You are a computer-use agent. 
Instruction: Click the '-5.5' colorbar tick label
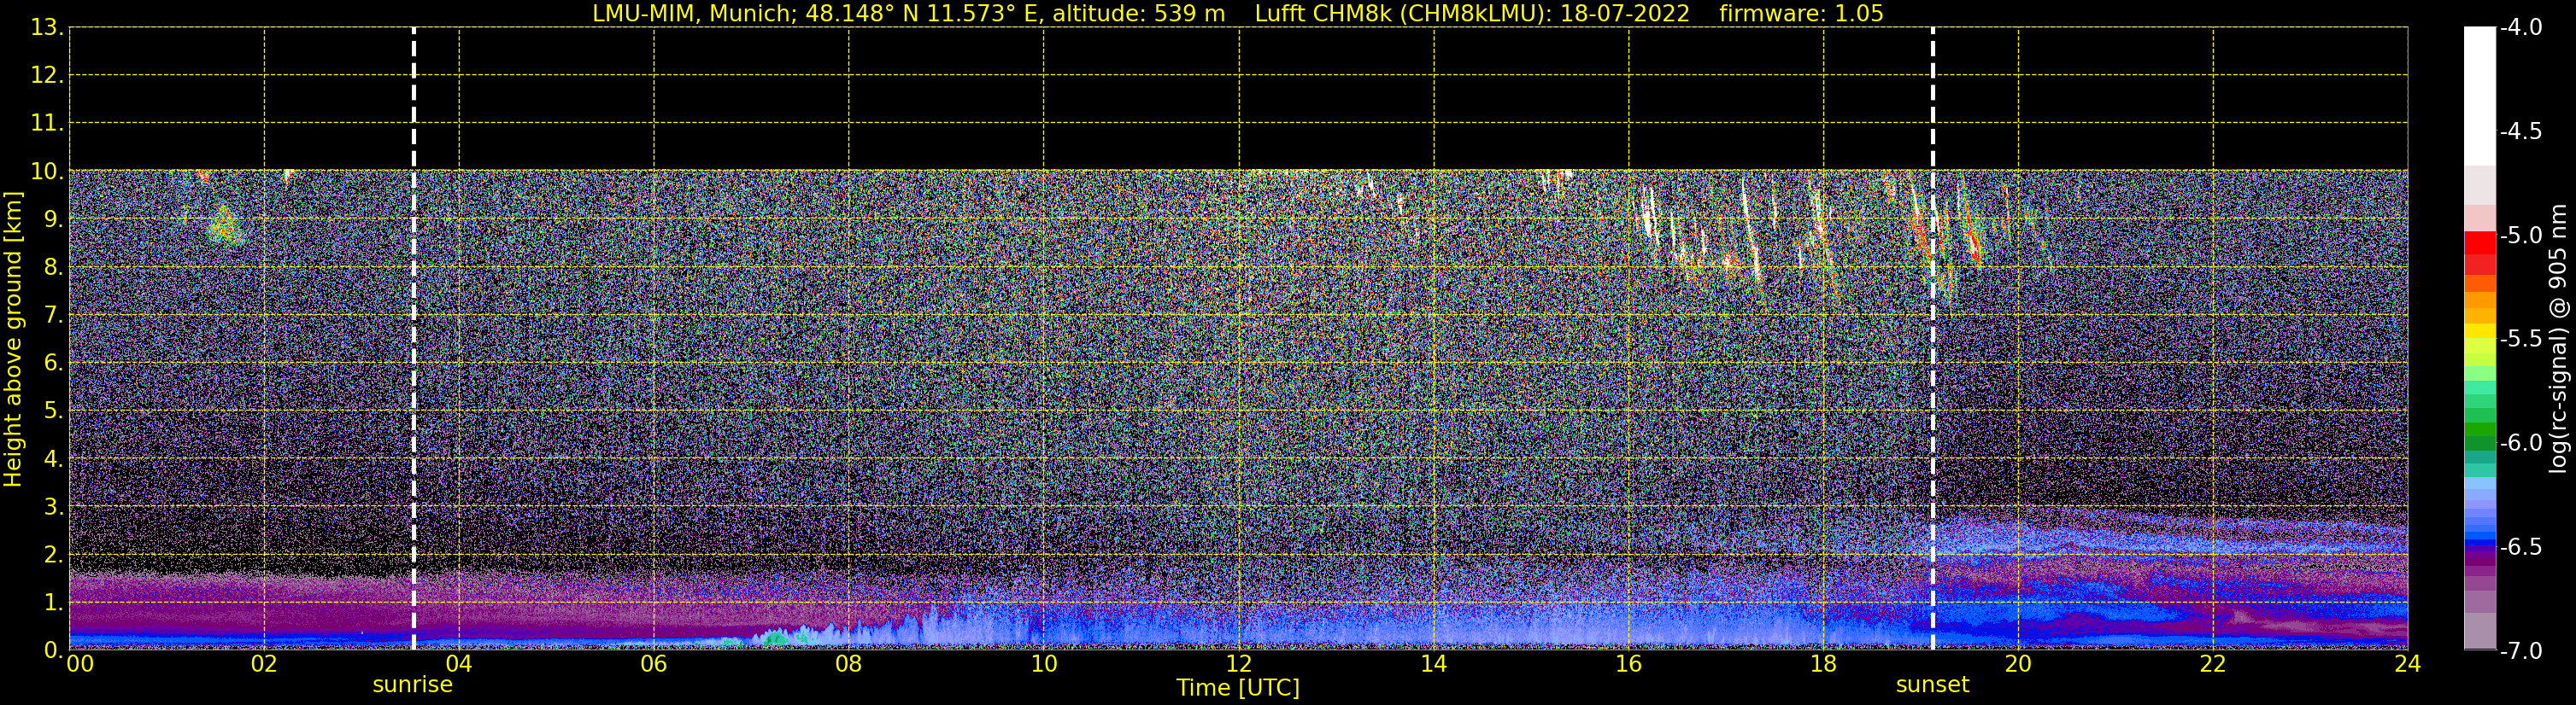coord(2520,340)
